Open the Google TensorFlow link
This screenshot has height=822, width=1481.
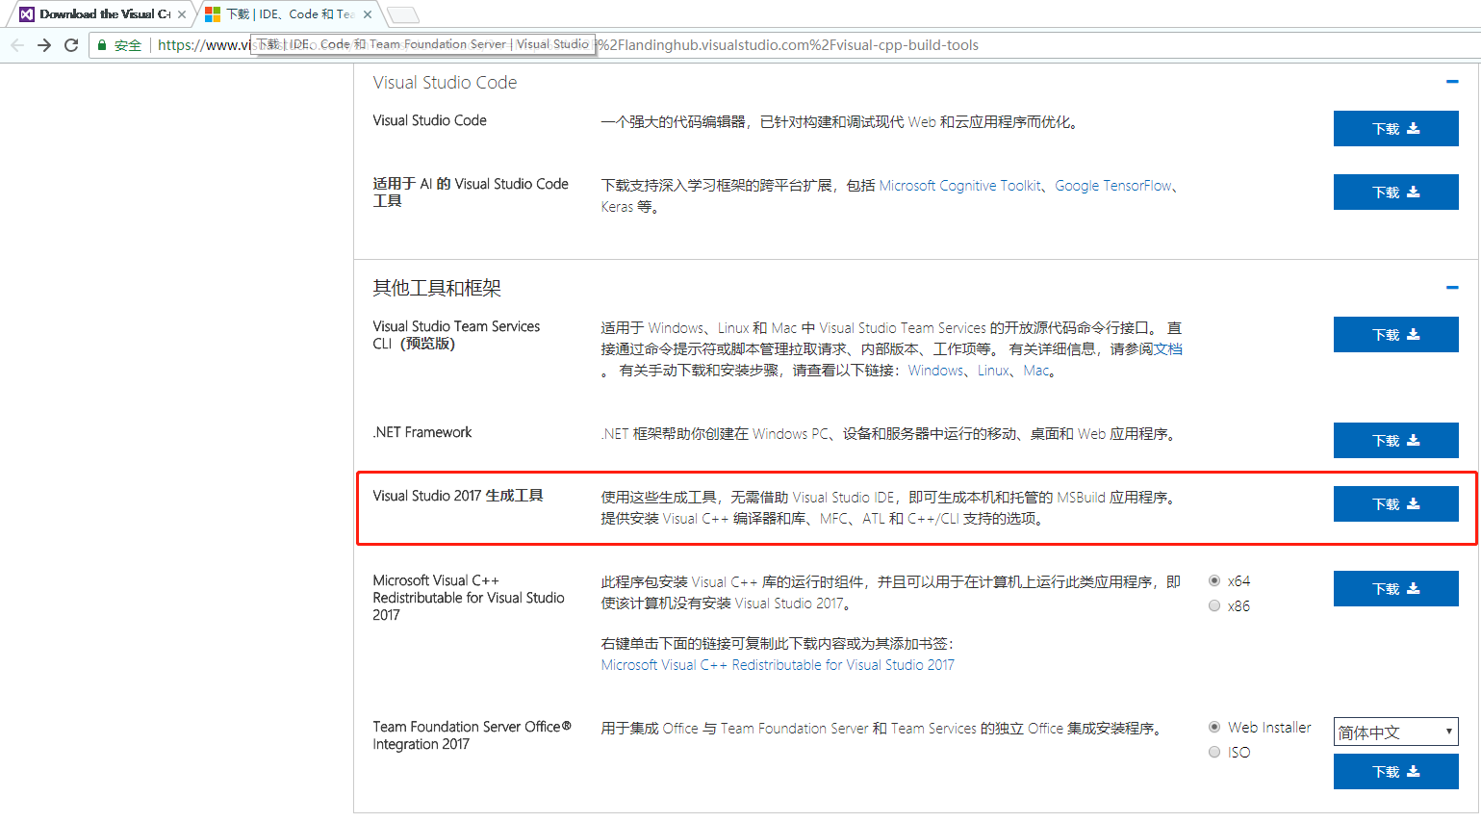click(1113, 186)
